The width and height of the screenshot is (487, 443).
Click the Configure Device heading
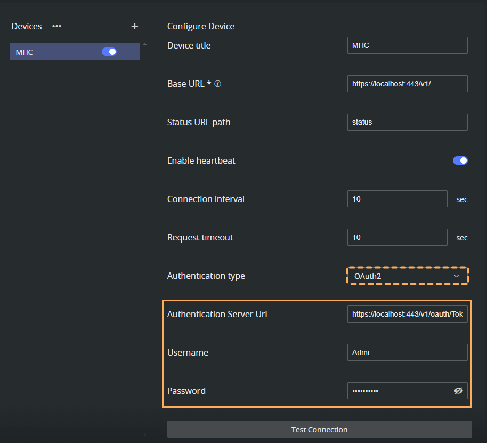pos(201,27)
